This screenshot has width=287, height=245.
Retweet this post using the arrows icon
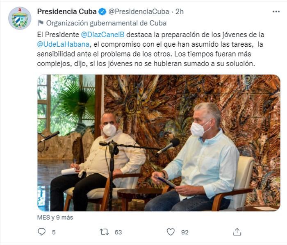(104, 232)
